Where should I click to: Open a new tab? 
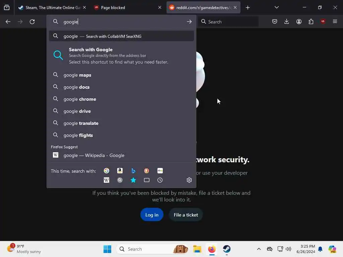point(248,8)
